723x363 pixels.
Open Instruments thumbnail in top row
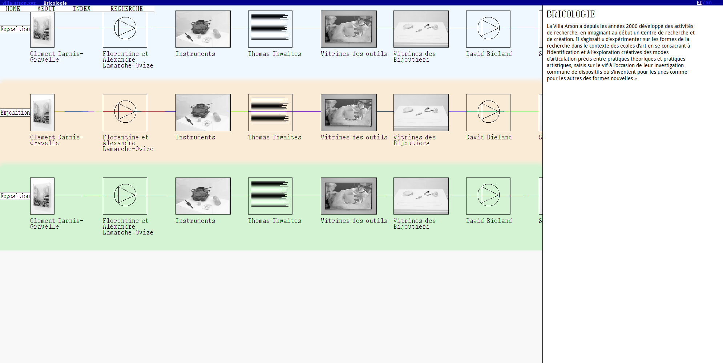point(203,29)
